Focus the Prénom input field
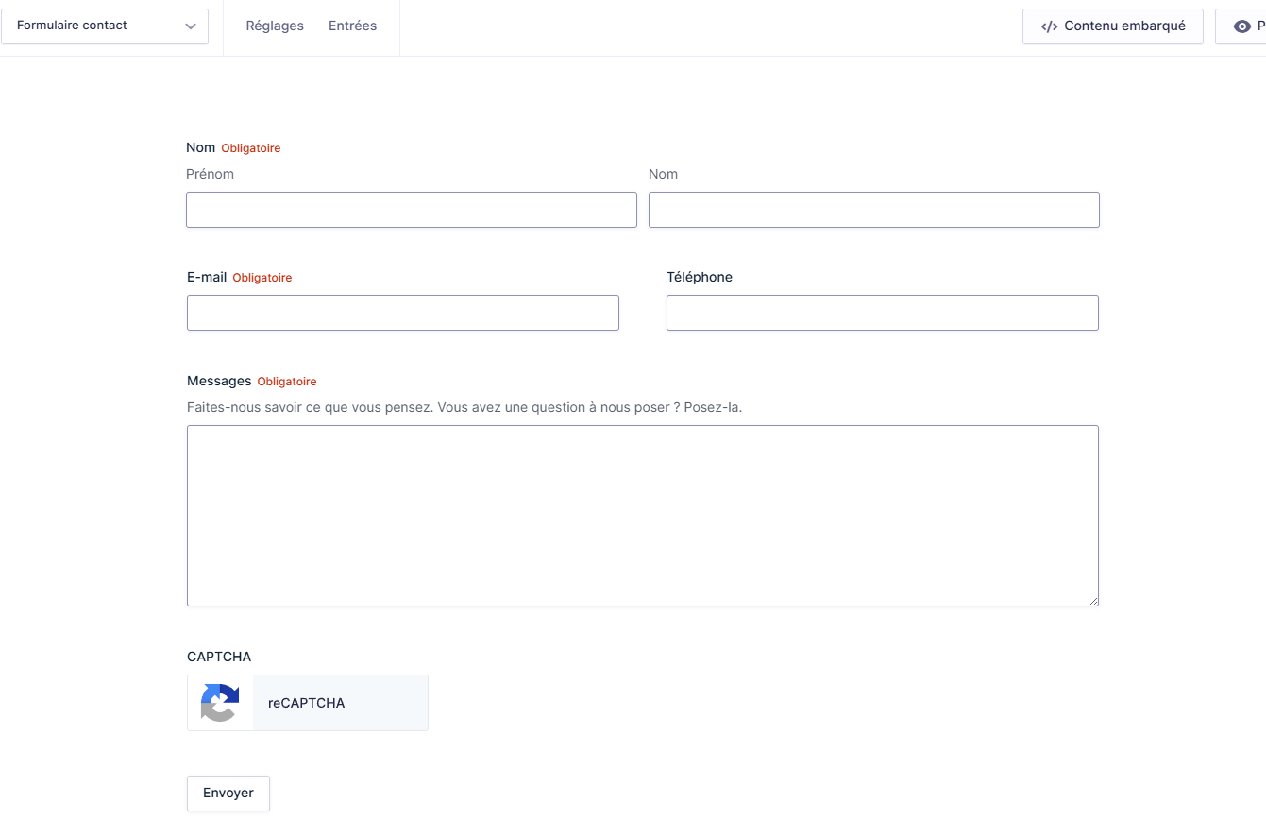Viewport: 1266px width, 837px height. pyautogui.click(x=412, y=210)
